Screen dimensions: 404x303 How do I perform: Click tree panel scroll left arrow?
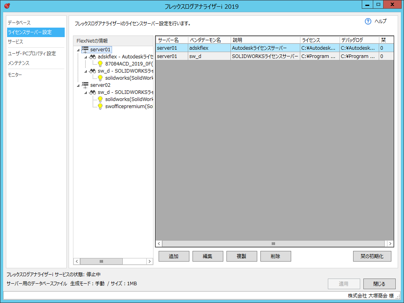tap(77, 261)
